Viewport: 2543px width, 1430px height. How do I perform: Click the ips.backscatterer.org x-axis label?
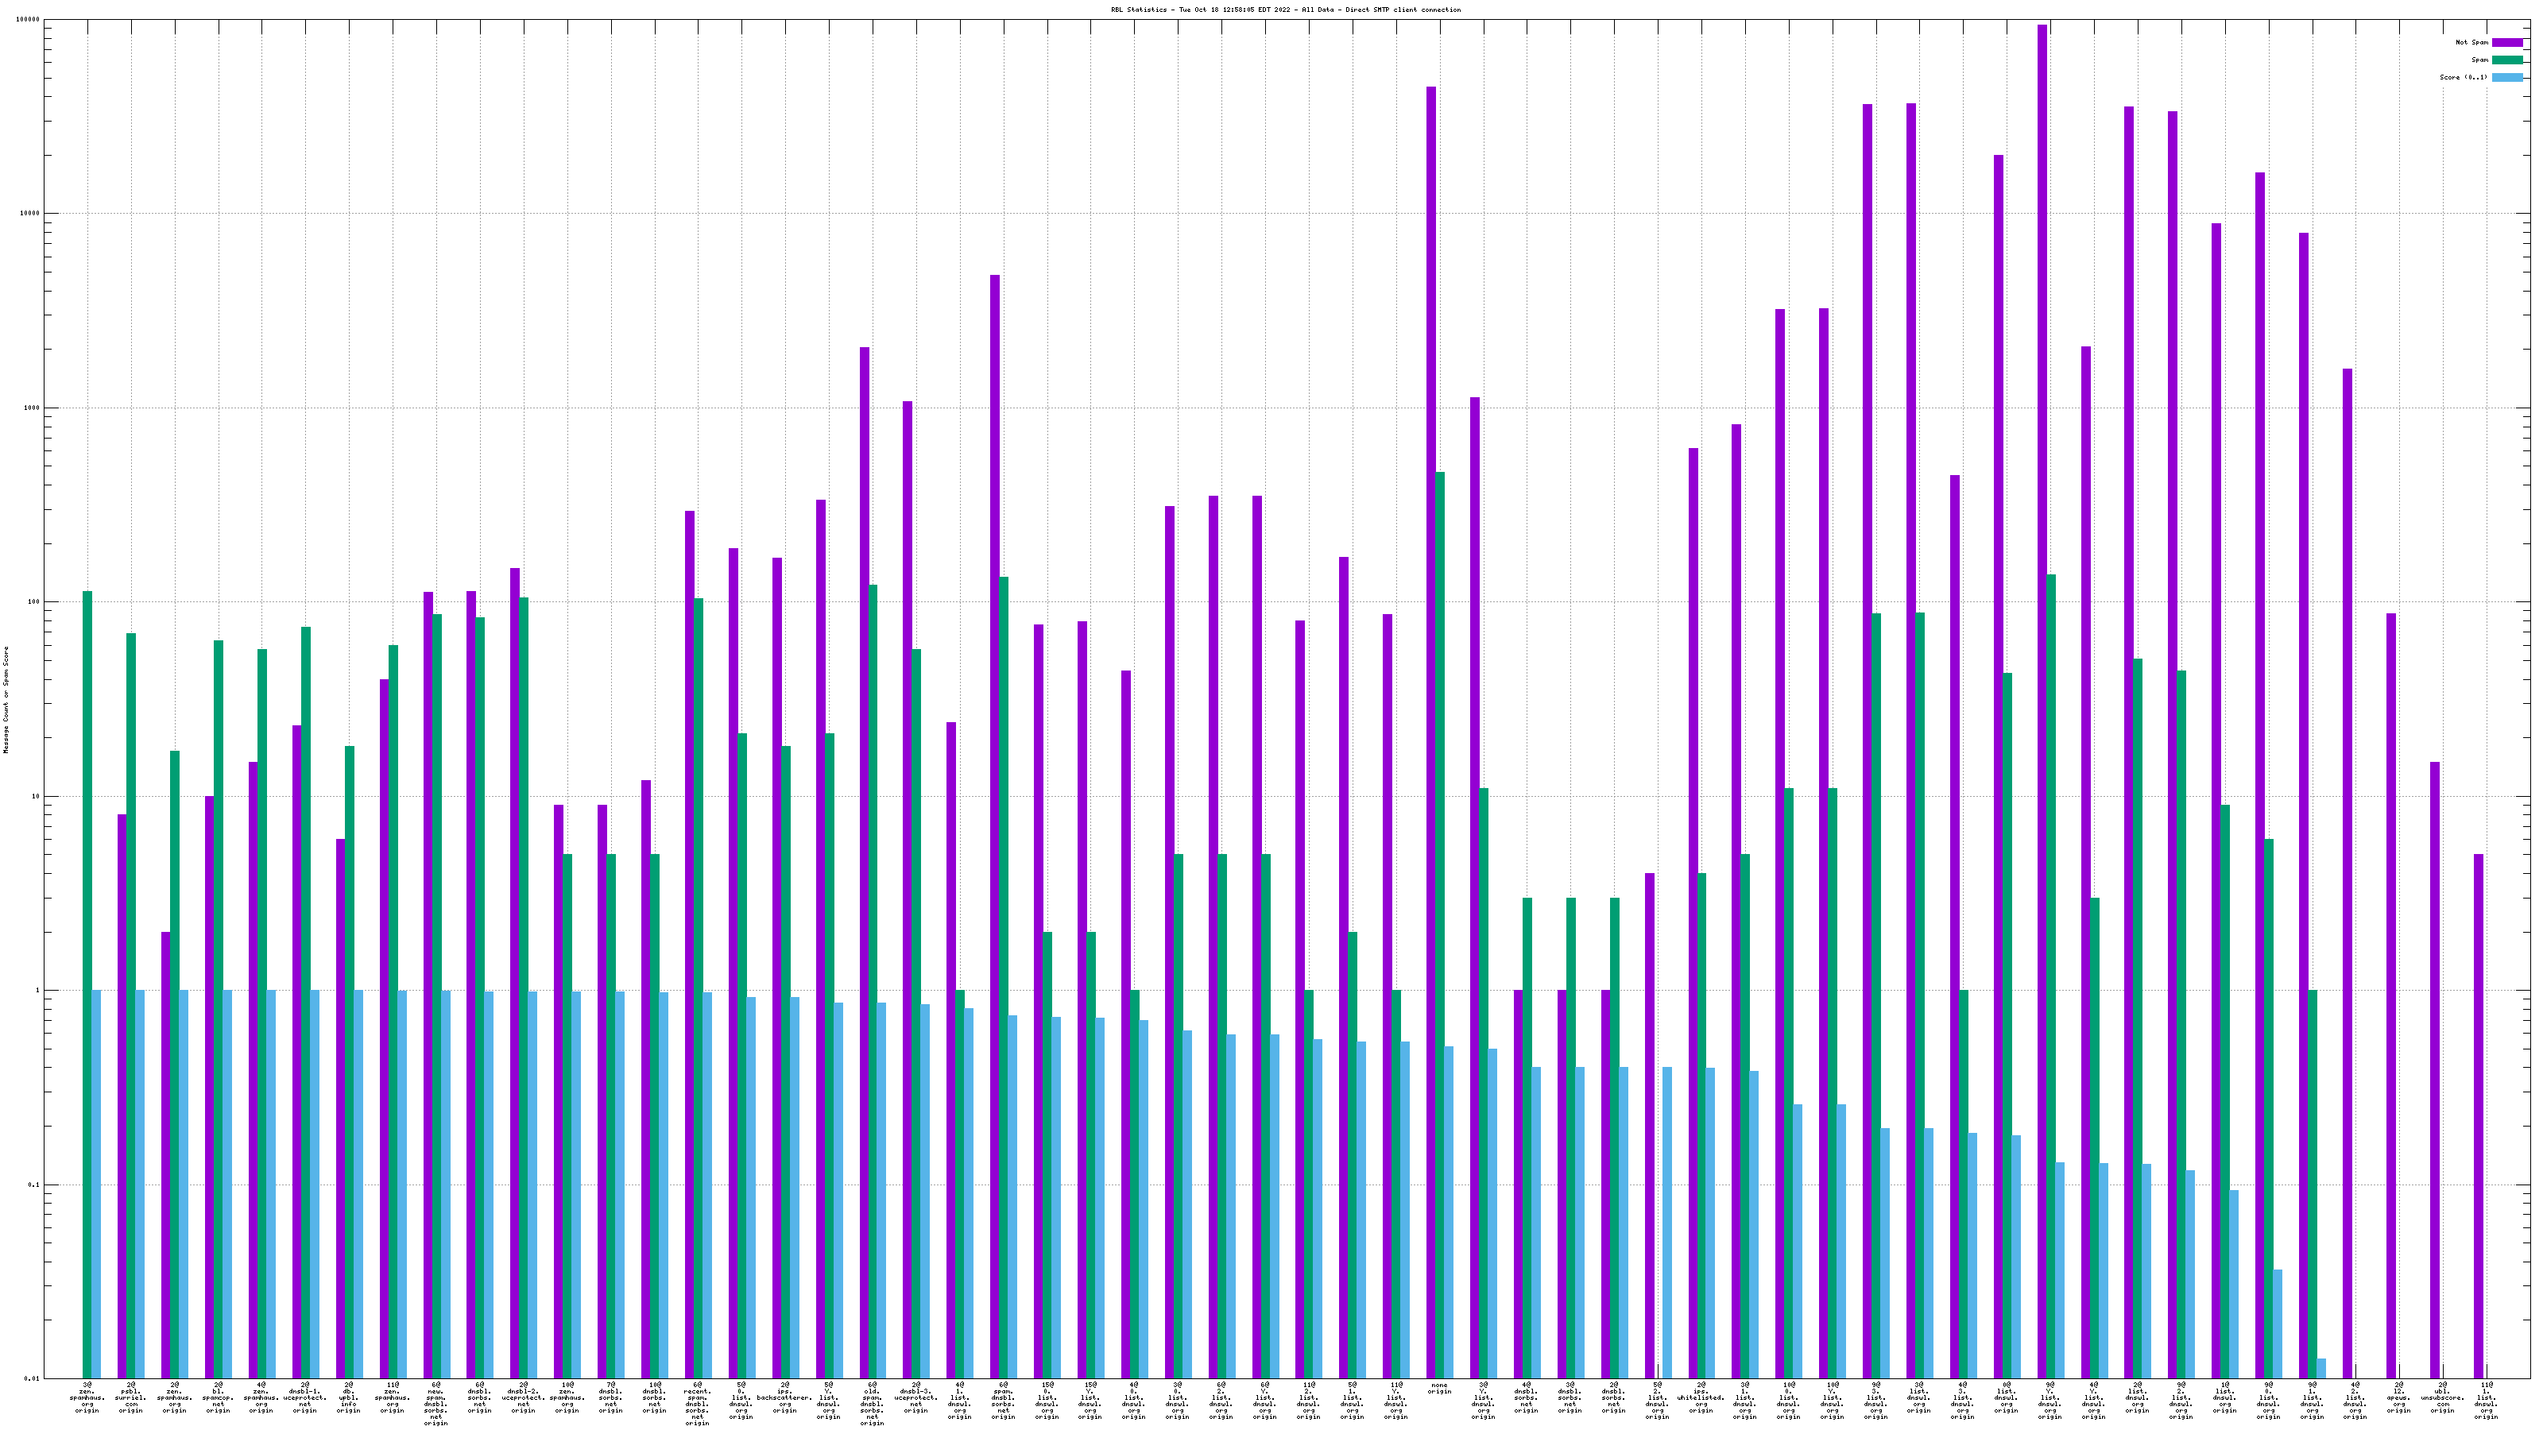click(x=785, y=1397)
